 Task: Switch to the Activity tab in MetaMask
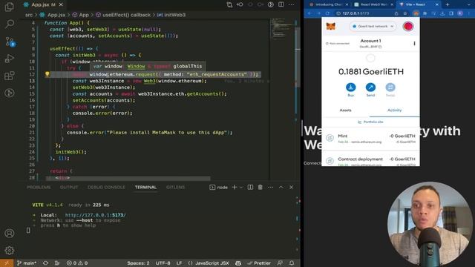(x=394, y=111)
